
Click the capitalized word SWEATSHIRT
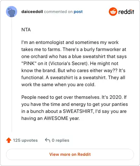point(78,111)
